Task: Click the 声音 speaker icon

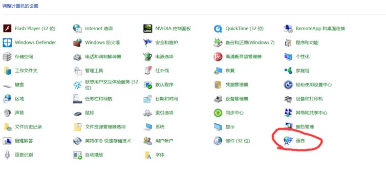Action: (7, 113)
